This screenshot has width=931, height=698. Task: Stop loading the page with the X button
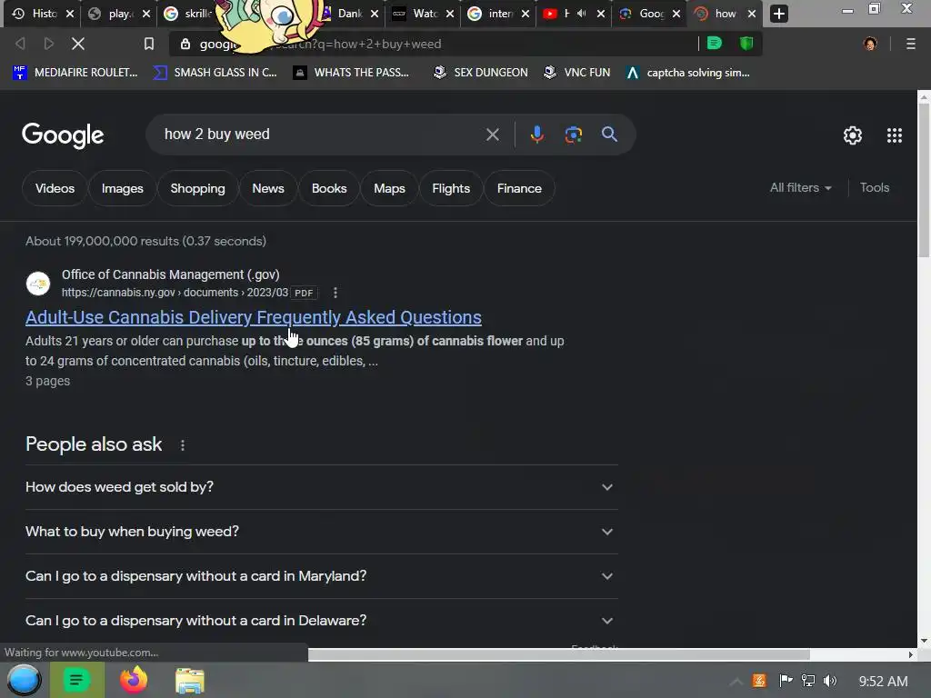pyautogui.click(x=78, y=44)
